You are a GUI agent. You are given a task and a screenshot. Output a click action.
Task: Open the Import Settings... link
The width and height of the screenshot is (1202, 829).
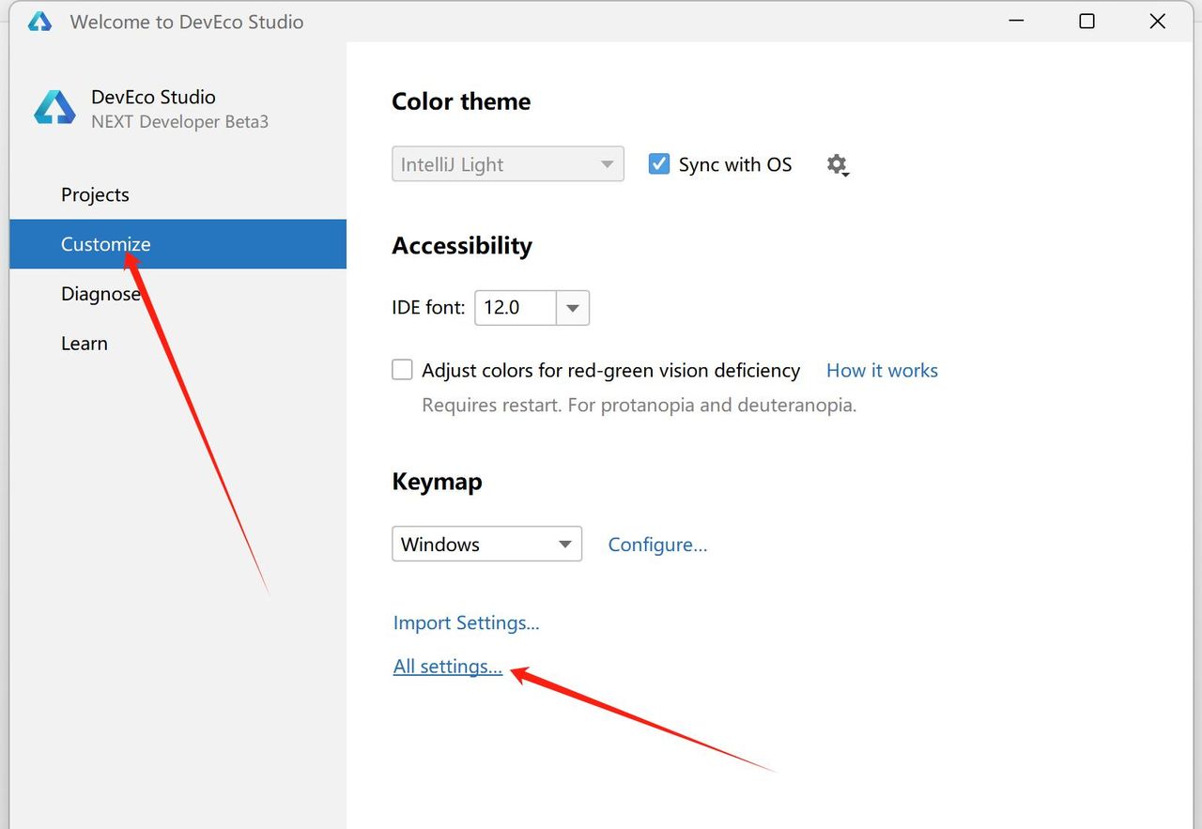(466, 622)
